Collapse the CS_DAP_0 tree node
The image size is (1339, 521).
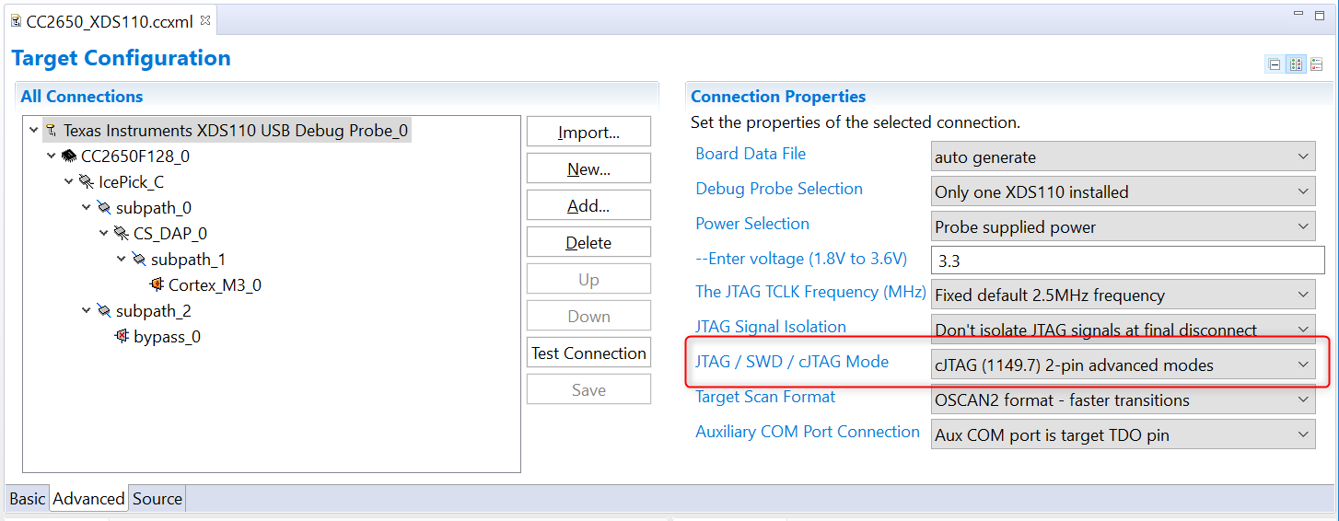point(104,234)
